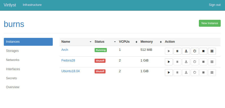Screen dimensions: 225x108
Task: Sort instances by Name column arrow
Action: click(x=91, y=42)
